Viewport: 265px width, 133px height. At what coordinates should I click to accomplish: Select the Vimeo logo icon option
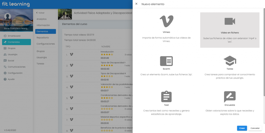pyautogui.click(x=166, y=21)
